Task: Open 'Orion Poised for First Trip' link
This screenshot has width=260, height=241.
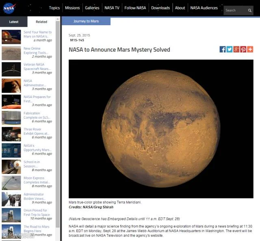Action: tap(37, 212)
